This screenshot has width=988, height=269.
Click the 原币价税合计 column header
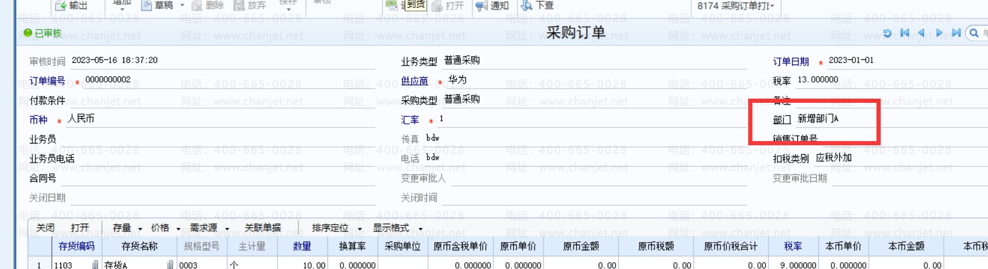tap(731, 246)
